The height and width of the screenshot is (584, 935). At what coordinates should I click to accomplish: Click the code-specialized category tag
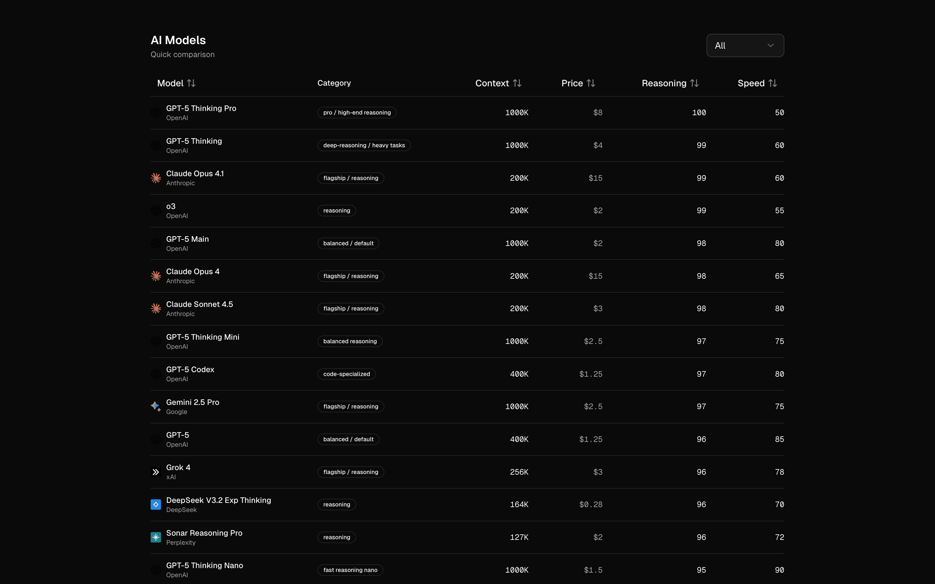346,374
